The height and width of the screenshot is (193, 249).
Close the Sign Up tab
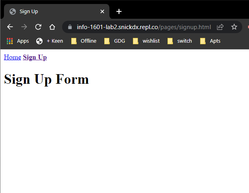(x=102, y=12)
